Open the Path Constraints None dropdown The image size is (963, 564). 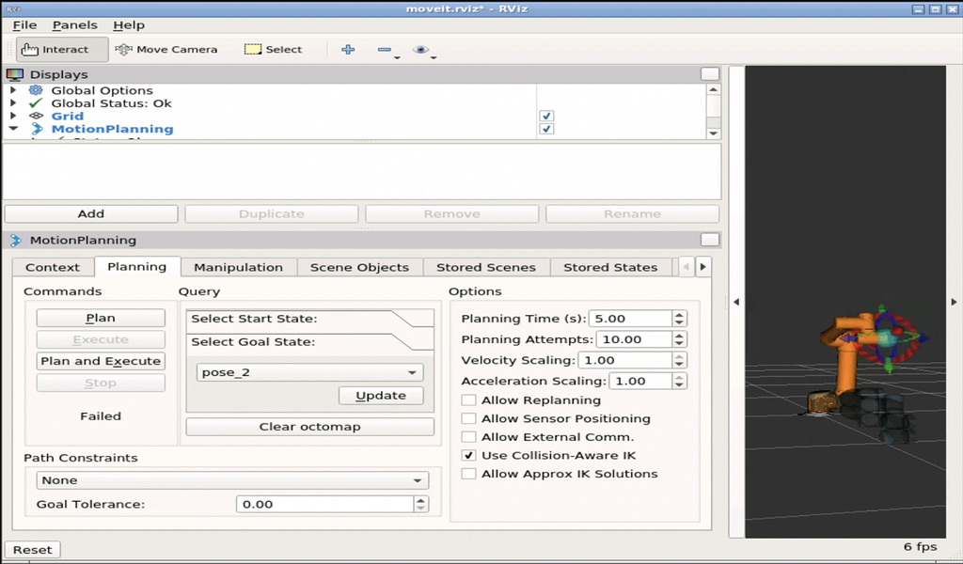232,480
